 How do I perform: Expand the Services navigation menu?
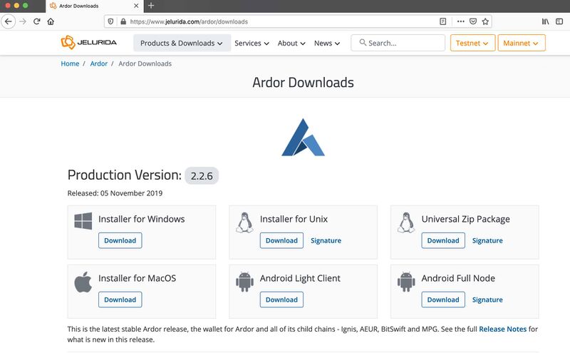tap(252, 43)
